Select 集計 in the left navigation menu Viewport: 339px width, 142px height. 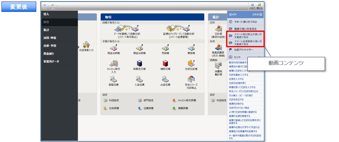pyautogui.click(x=46, y=30)
